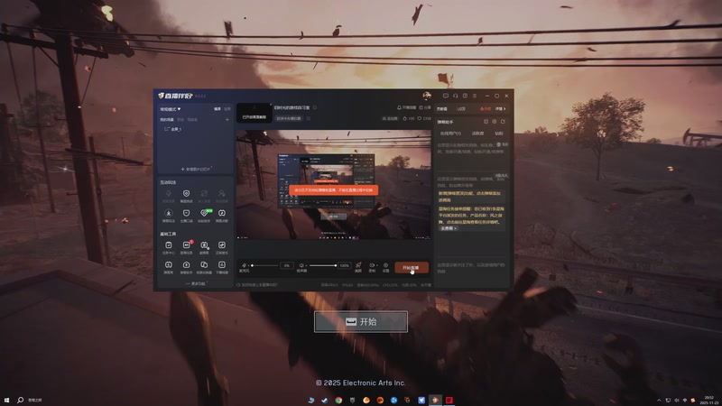Open the 画质 quality settings icon
The height and width of the screenshot is (406, 722).
[358, 267]
